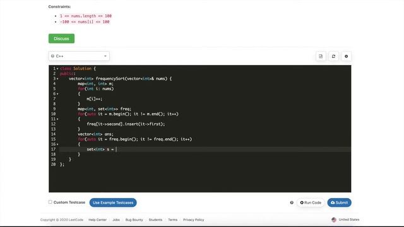This screenshot has width=404, height=227.
Task: Enable the Custom Testcase checkbox
Action: pos(50,202)
